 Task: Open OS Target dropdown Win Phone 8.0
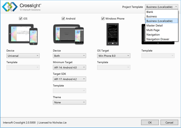click(114, 56)
